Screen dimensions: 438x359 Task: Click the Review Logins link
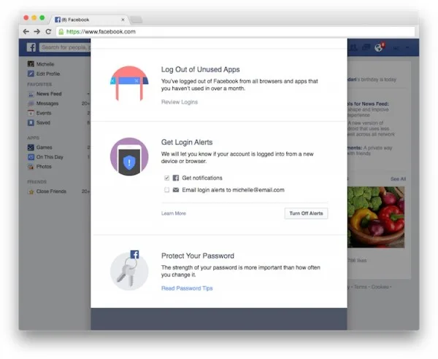click(x=180, y=102)
